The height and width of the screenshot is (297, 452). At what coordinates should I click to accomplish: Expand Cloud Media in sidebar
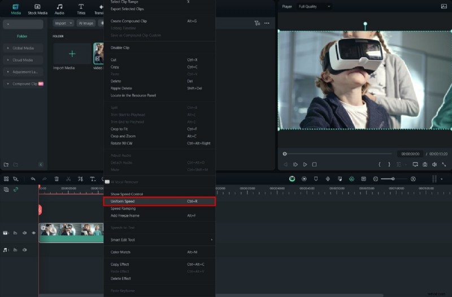click(x=23, y=60)
